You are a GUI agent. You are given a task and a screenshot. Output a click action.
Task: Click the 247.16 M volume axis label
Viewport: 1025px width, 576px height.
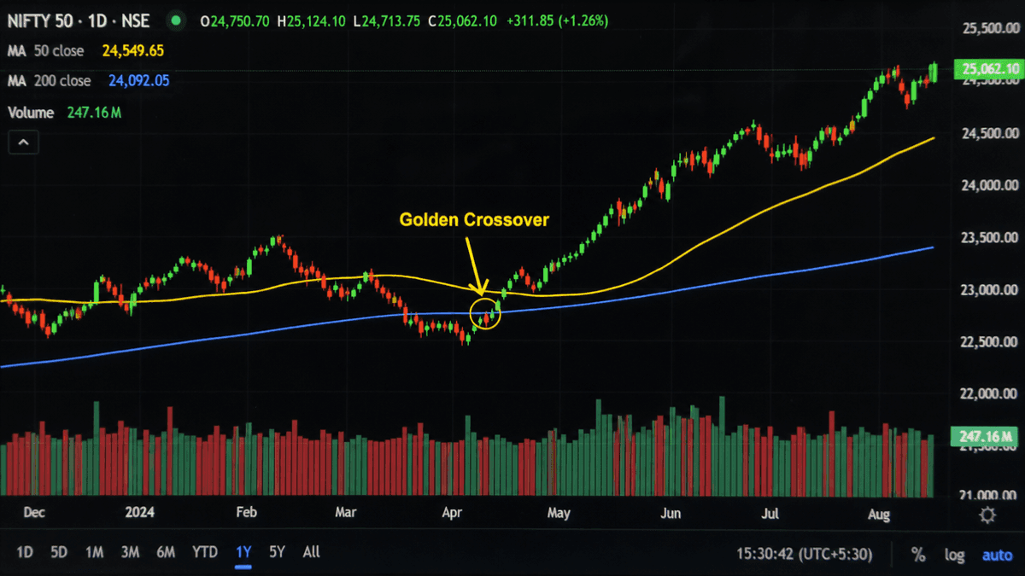coord(986,437)
